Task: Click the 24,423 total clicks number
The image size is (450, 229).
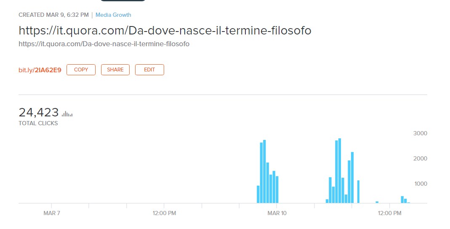Action: [x=39, y=113]
